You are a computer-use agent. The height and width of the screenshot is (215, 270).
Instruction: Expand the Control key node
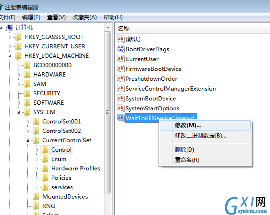coord(37,150)
